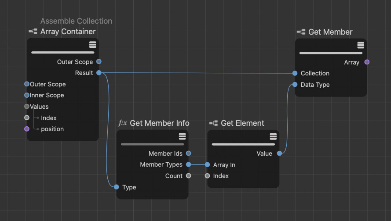Click the Assemble Collection label
Viewport: 391px width, 221px height.
76,21
